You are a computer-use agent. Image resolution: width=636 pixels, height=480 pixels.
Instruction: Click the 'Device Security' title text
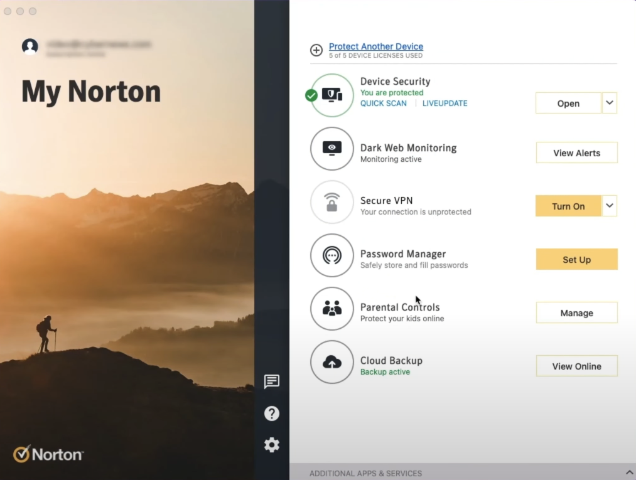click(395, 82)
